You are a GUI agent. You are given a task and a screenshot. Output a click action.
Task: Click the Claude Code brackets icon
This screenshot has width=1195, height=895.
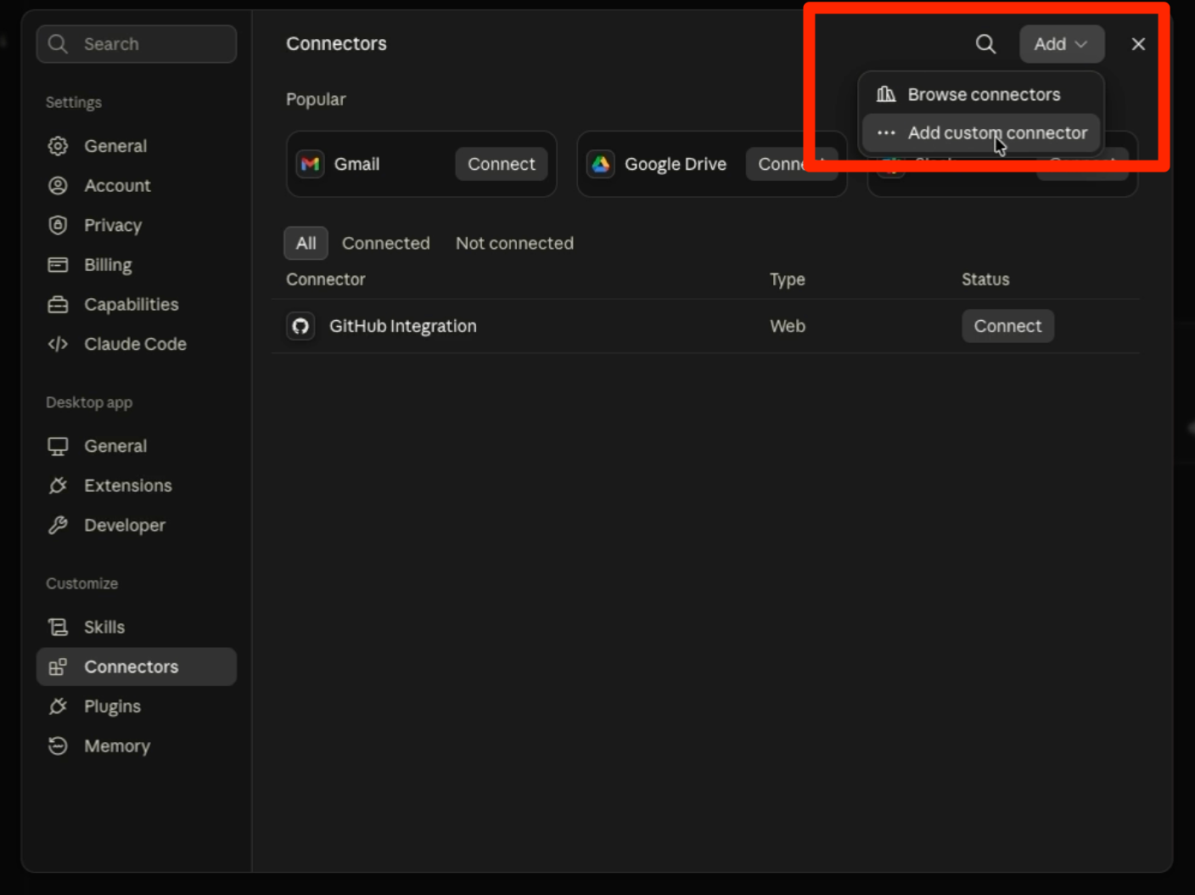(x=58, y=344)
